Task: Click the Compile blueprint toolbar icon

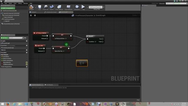Action: [31, 7]
